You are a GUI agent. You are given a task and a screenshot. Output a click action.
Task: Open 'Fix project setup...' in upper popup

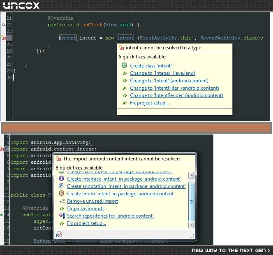coord(149,103)
